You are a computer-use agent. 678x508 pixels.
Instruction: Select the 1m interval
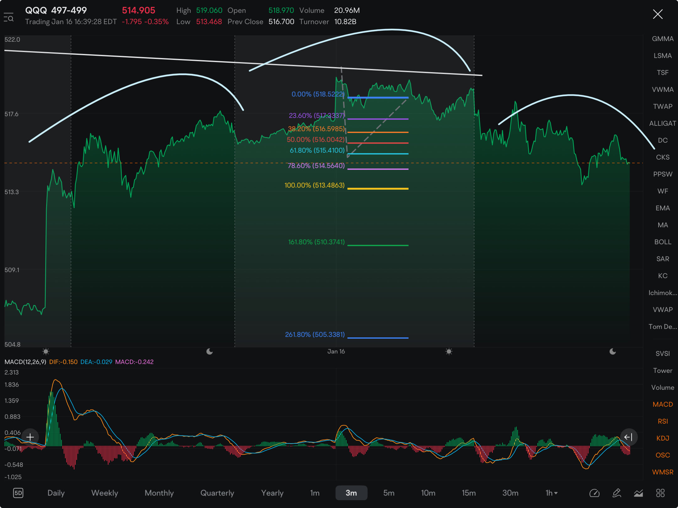click(315, 493)
